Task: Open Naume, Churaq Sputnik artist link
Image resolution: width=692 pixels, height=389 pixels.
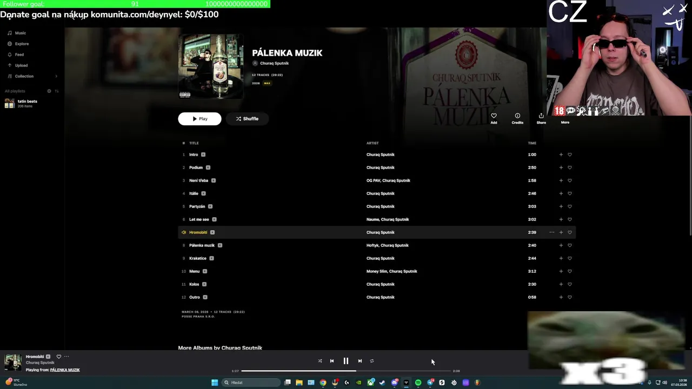Action: click(388, 219)
